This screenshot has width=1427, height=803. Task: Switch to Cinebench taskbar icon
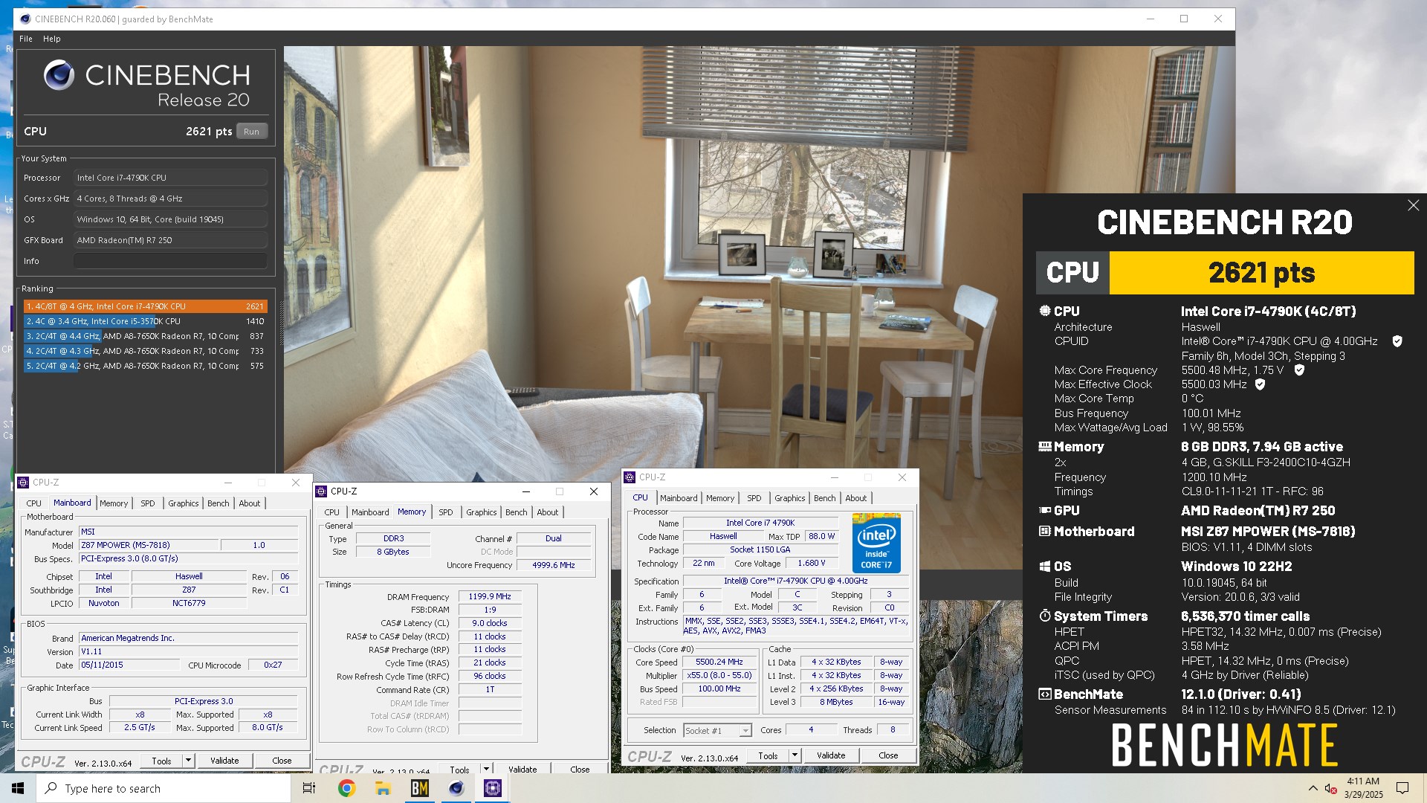[456, 788]
